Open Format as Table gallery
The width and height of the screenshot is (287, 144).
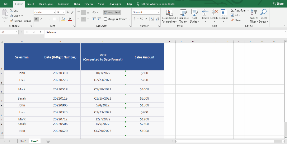(x=183, y=16)
